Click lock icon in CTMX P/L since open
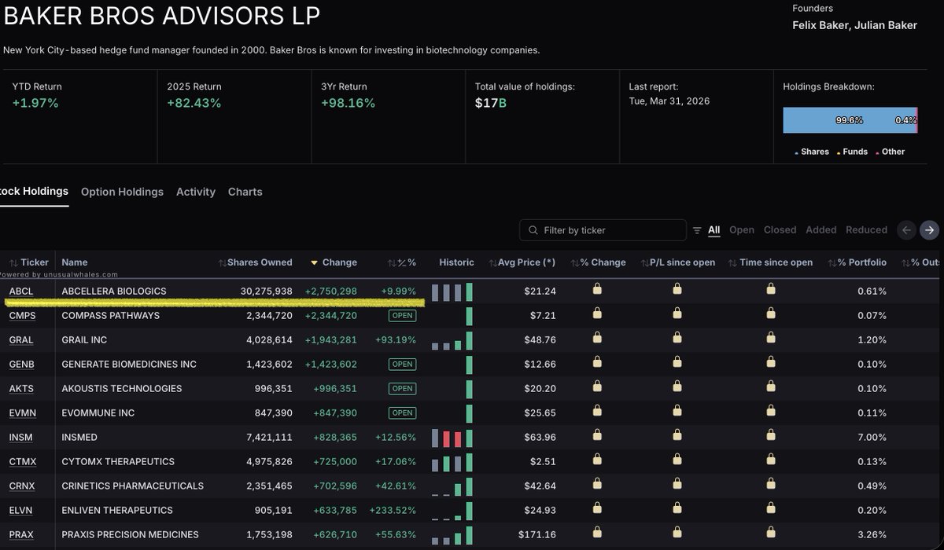Screen dimensions: 944x550 click(x=677, y=460)
